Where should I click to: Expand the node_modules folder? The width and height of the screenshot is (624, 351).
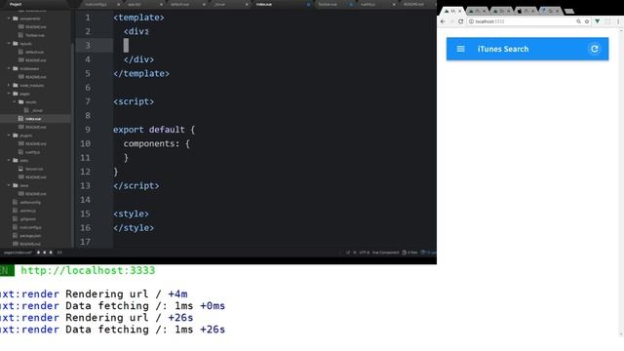(9, 85)
